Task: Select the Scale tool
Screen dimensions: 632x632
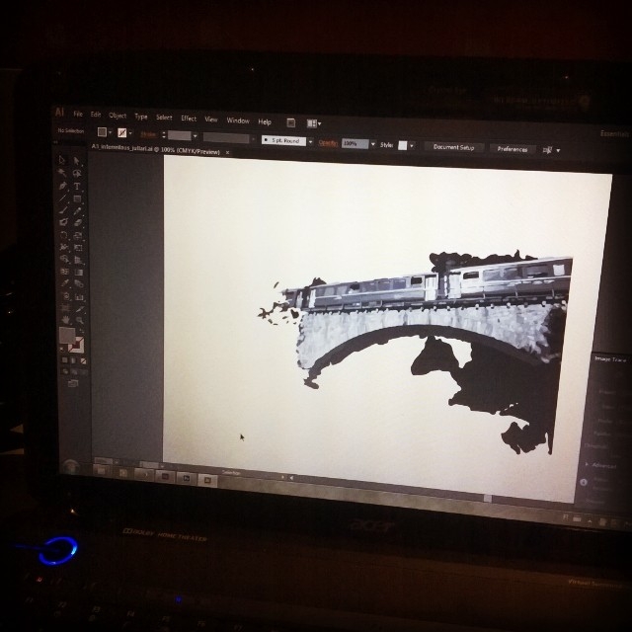Action: 78,235
